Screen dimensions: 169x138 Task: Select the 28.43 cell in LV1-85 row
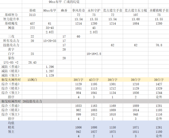pyautogui.click(x=32, y=62)
